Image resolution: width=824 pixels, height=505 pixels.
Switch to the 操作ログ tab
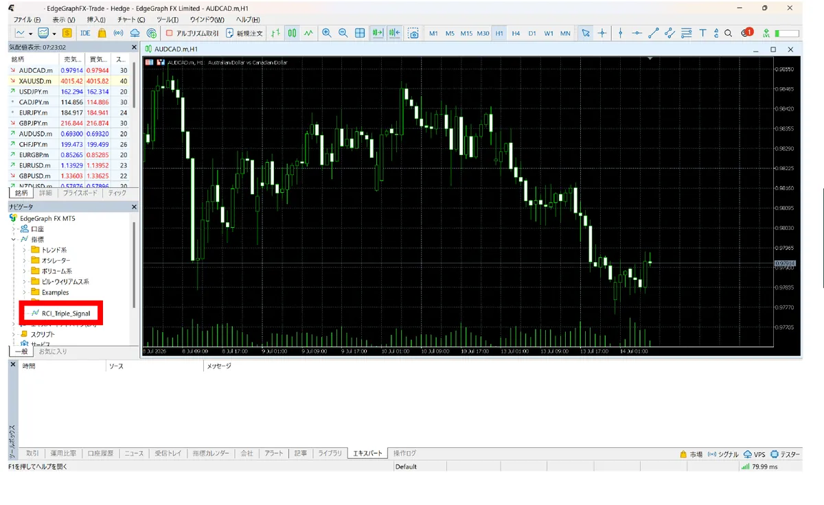click(404, 454)
